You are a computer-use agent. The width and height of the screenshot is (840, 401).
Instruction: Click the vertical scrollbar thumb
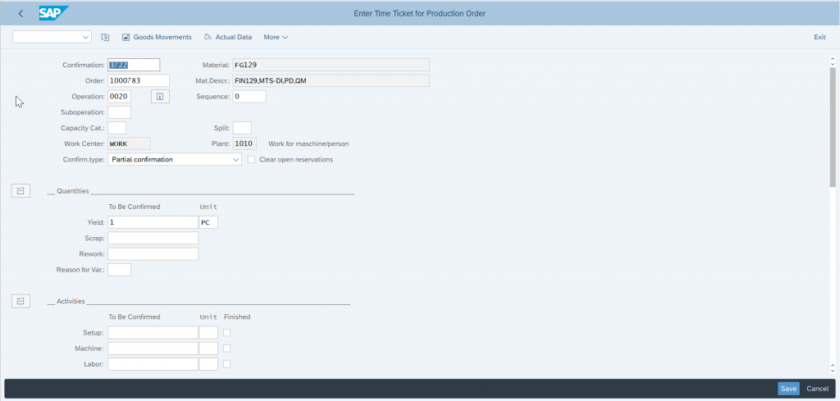pyautogui.click(x=832, y=126)
